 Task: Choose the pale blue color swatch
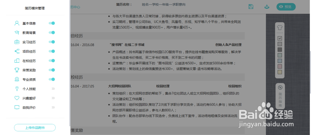click(280, 61)
